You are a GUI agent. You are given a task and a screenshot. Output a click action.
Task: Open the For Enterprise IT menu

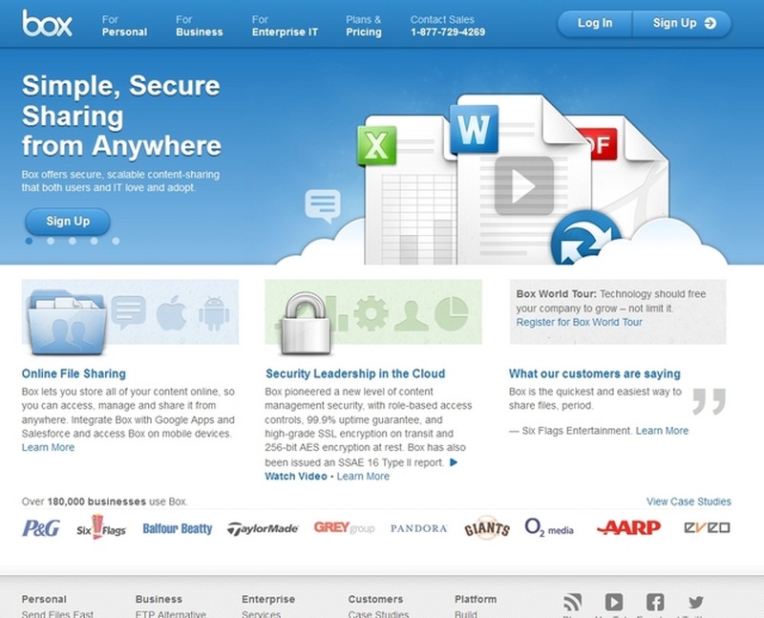coord(286,25)
